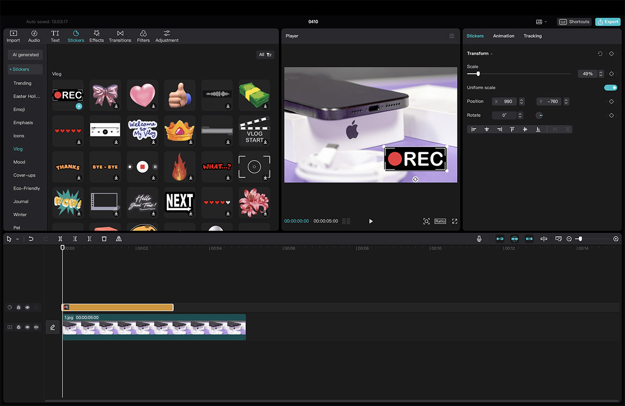
Task: Select the pink heart sticker
Action: 142,95
